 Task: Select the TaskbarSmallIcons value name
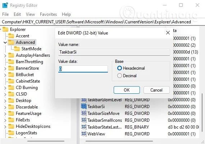pos(105,120)
